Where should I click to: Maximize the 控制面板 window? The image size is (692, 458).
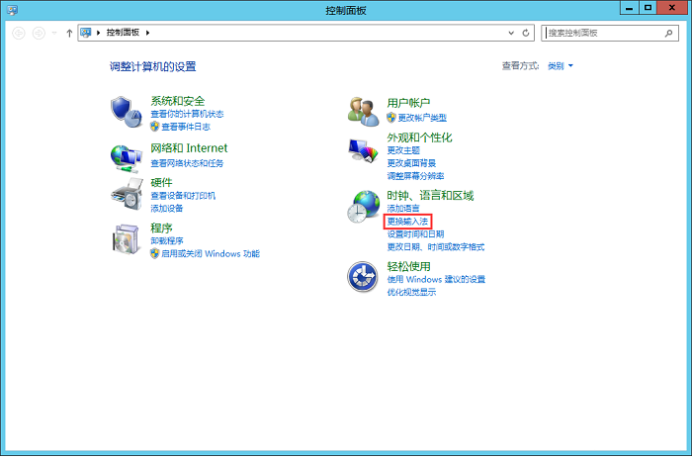point(648,8)
